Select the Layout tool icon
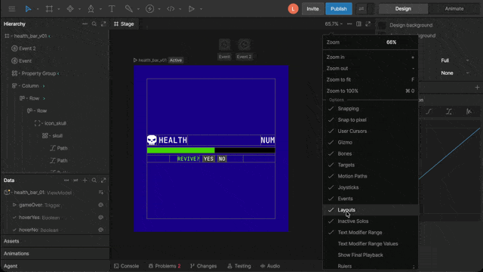Image resolution: width=483 pixels, height=272 pixels. point(70,8)
